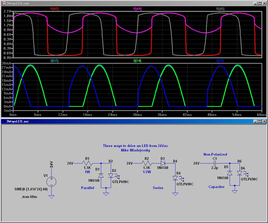Select resistor R1 in the Parallel circuit
The height and width of the screenshot is (223, 268).
[x=87, y=163]
